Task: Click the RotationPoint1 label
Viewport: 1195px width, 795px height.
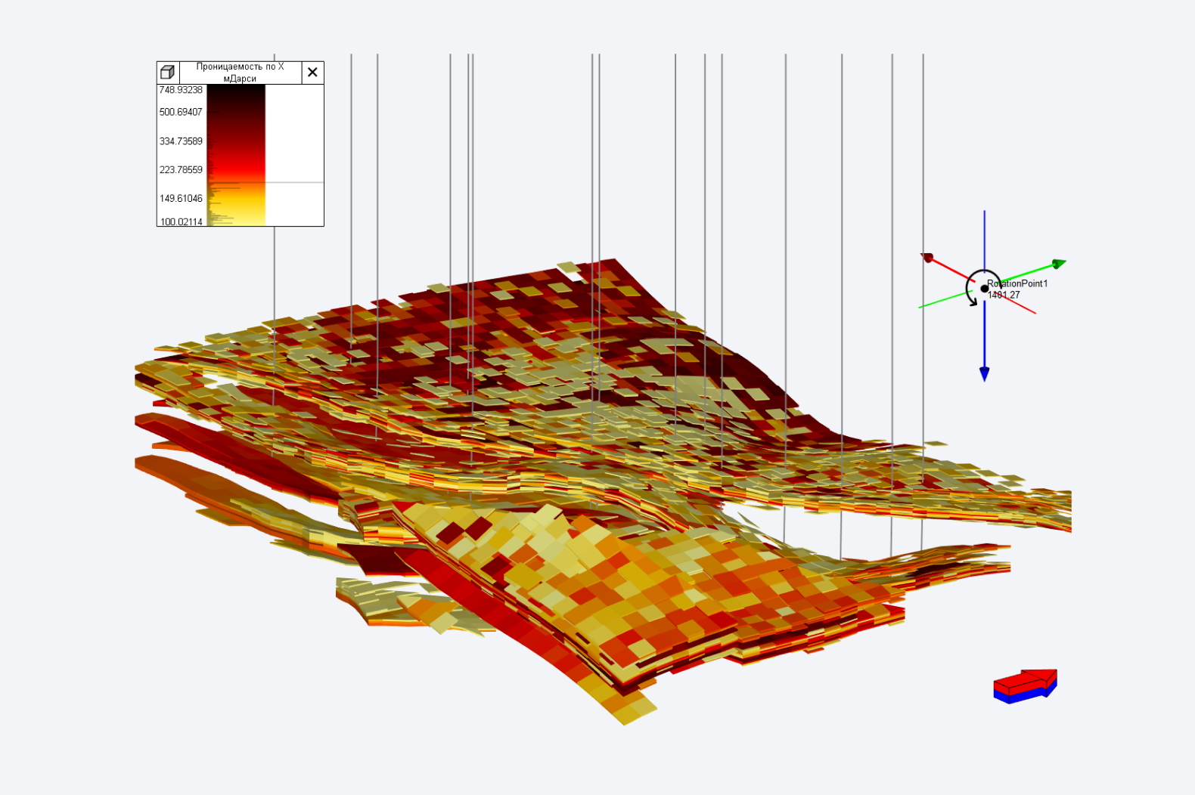Action: [1017, 283]
